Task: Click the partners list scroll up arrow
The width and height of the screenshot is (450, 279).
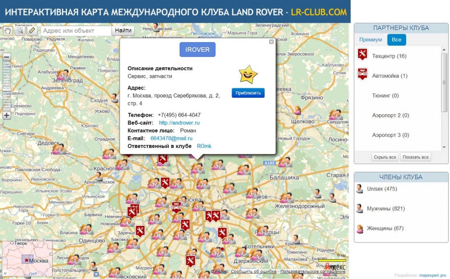Action: (444, 50)
